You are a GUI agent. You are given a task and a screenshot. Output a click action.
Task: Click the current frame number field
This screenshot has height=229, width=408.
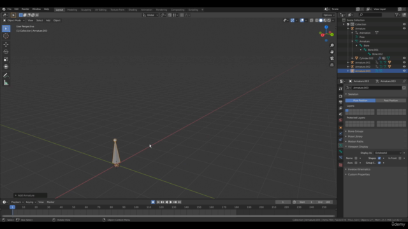pyautogui.click(x=283, y=202)
